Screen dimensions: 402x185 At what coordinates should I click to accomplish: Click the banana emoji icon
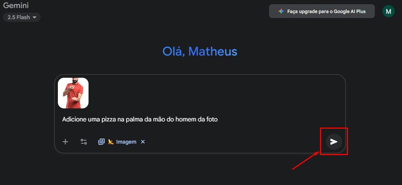[111, 142]
